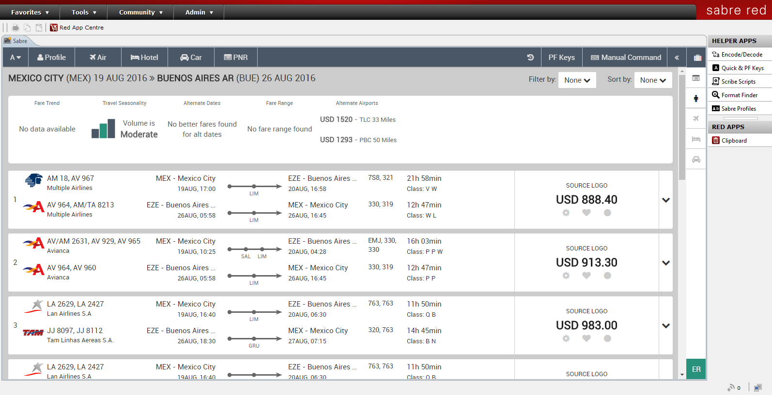This screenshot has width=772, height=395.
Task: Click the horizontal grip below Sabre Profiles
Action: (741, 118)
